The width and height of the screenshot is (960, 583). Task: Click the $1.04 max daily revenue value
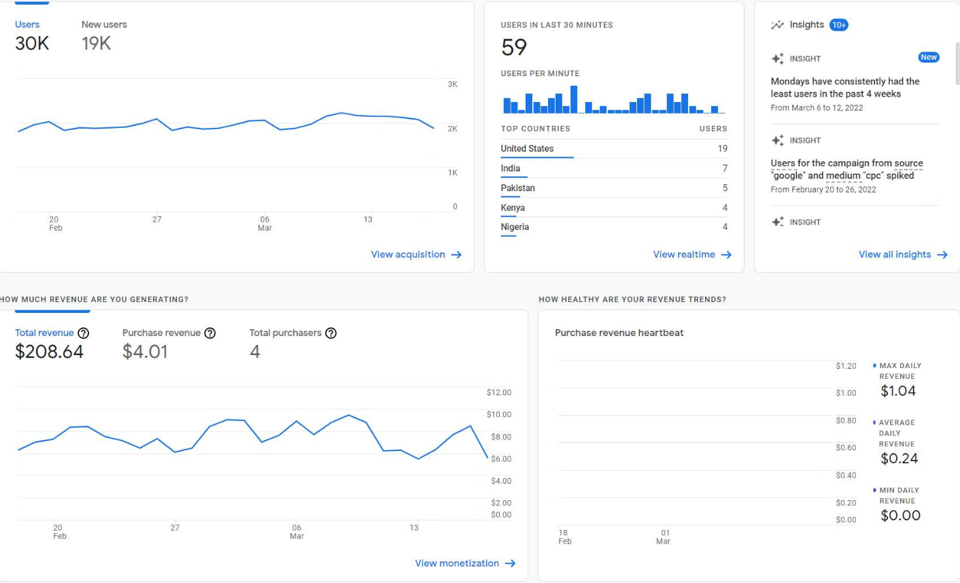point(898,391)
